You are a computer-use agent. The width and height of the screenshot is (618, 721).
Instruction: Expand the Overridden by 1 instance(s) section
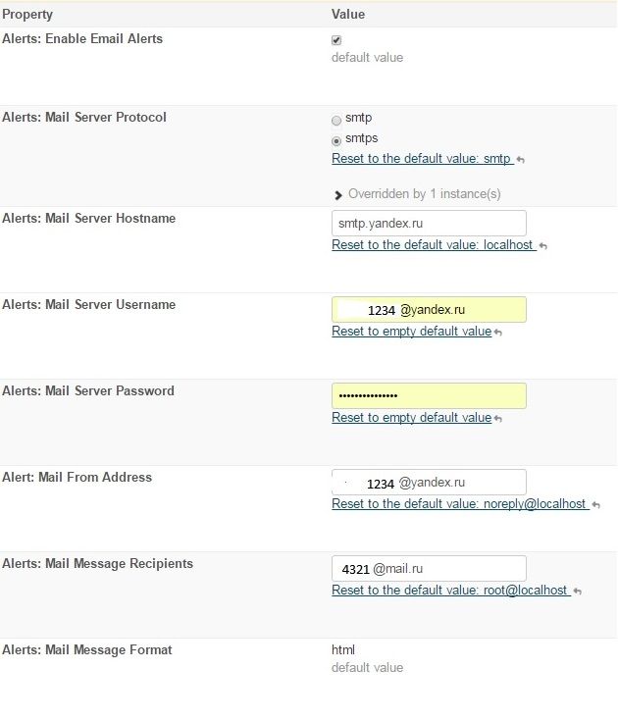tap(338, 194)
